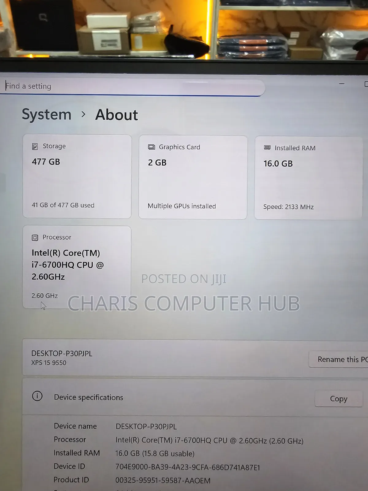Screen dimensions: 368x491
Task: Select '41 GB of 477 GB used' text
Action: point(63,205)
